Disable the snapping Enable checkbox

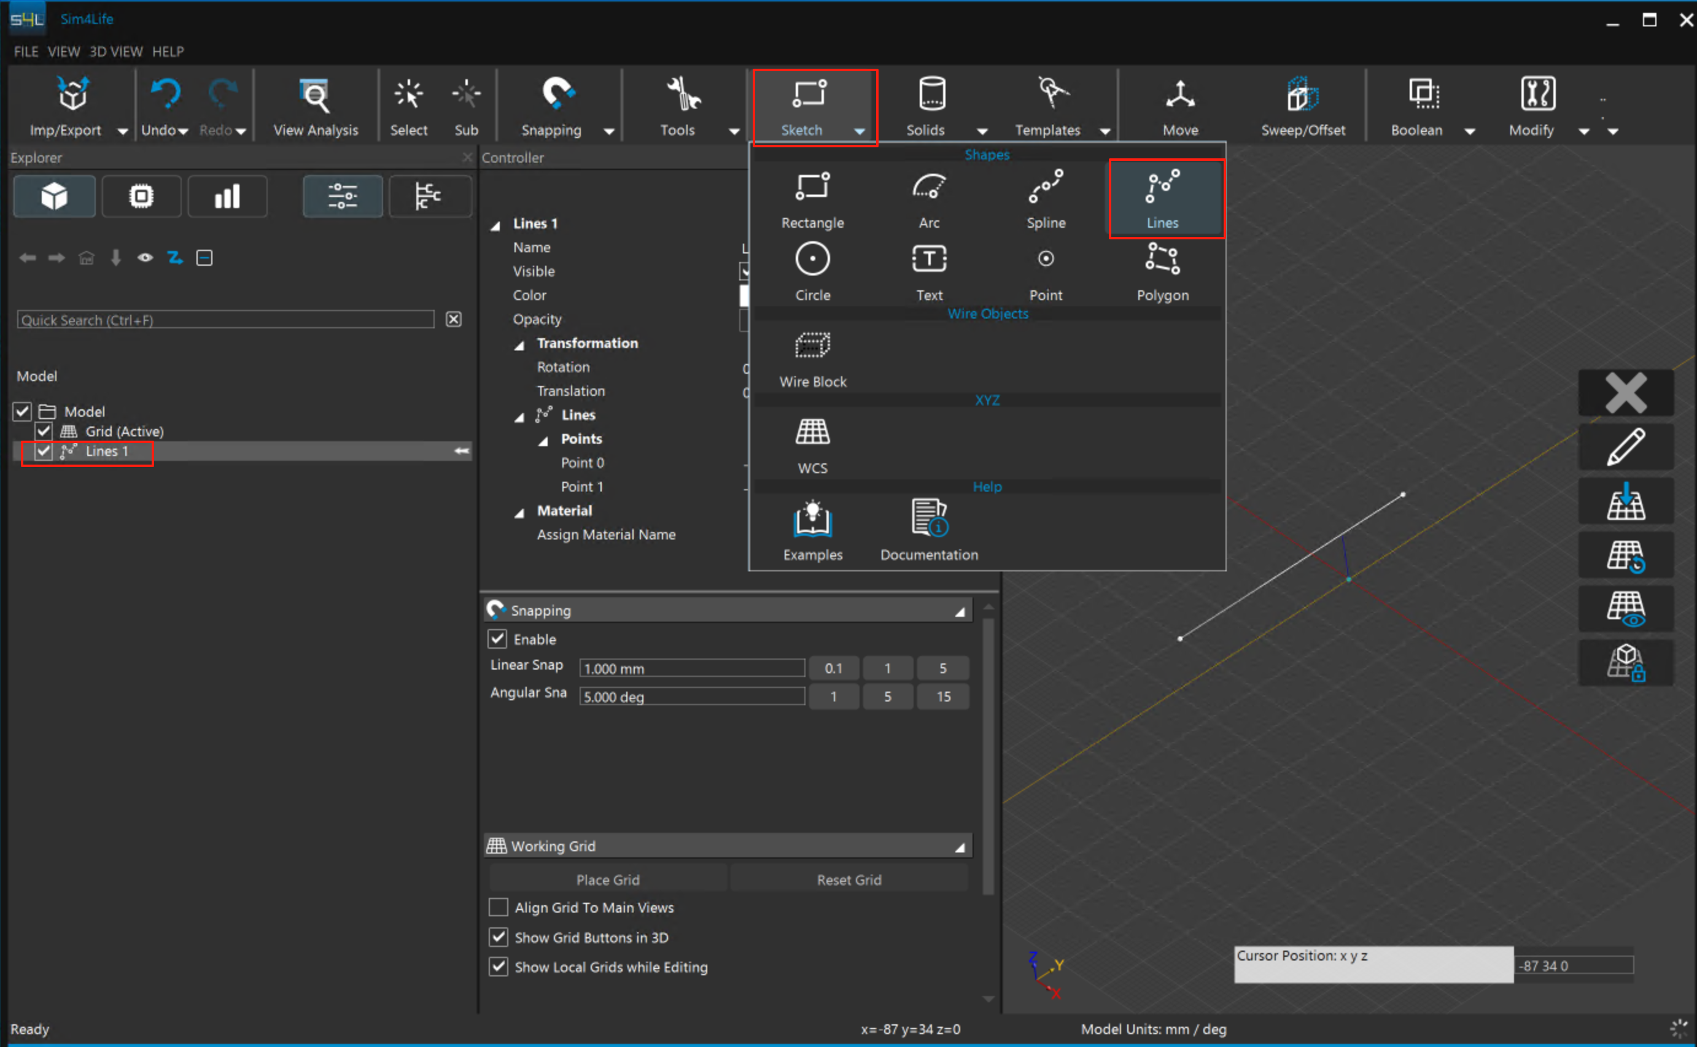coord(497,638)
